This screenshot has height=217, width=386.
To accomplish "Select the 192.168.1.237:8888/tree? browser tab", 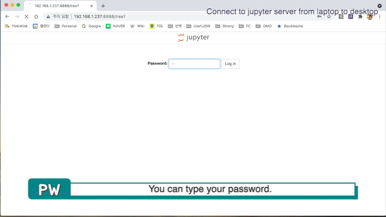I will pyautogui.click(x=60, y=6).
